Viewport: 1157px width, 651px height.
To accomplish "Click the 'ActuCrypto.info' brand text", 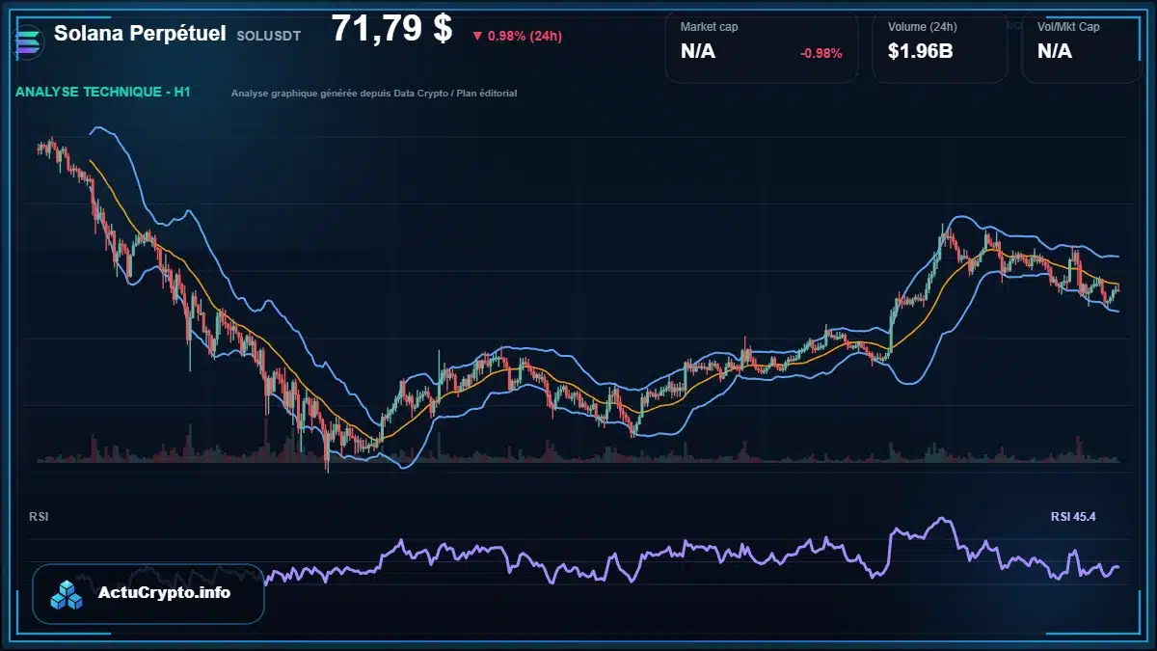I will coord(164,593).
